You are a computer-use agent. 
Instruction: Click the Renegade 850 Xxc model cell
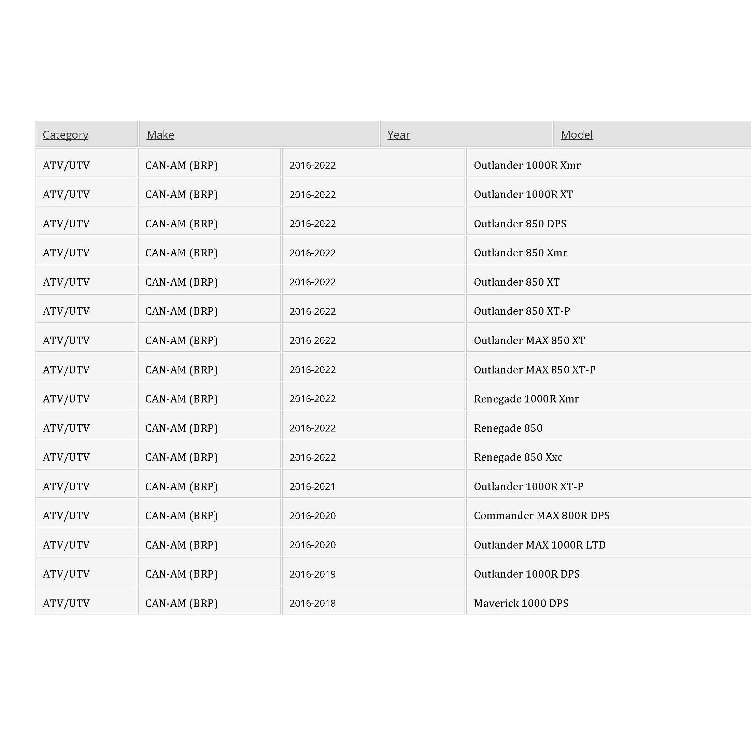609,454
